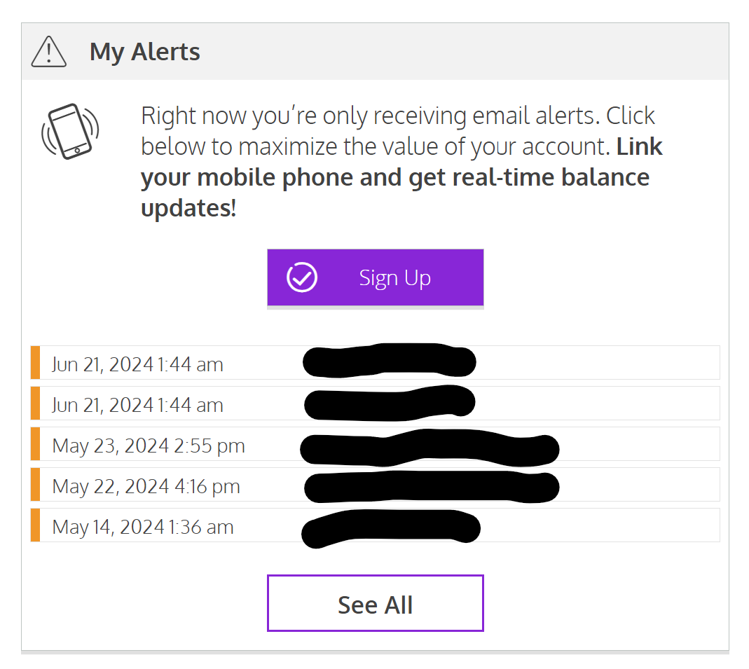Screen dimensions: 749x669
Task: Select the May 22, 2024 4:16 pm alert date
Action: click(146, 485)
